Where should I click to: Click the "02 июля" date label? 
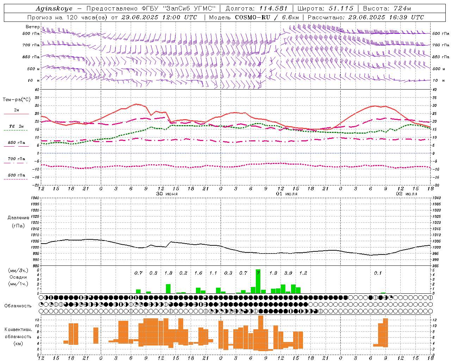pyautogui.click(x=407, y=194)
